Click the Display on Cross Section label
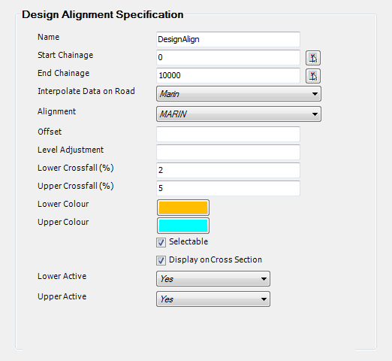The image size is (392, 361). [x=216, y=259]
